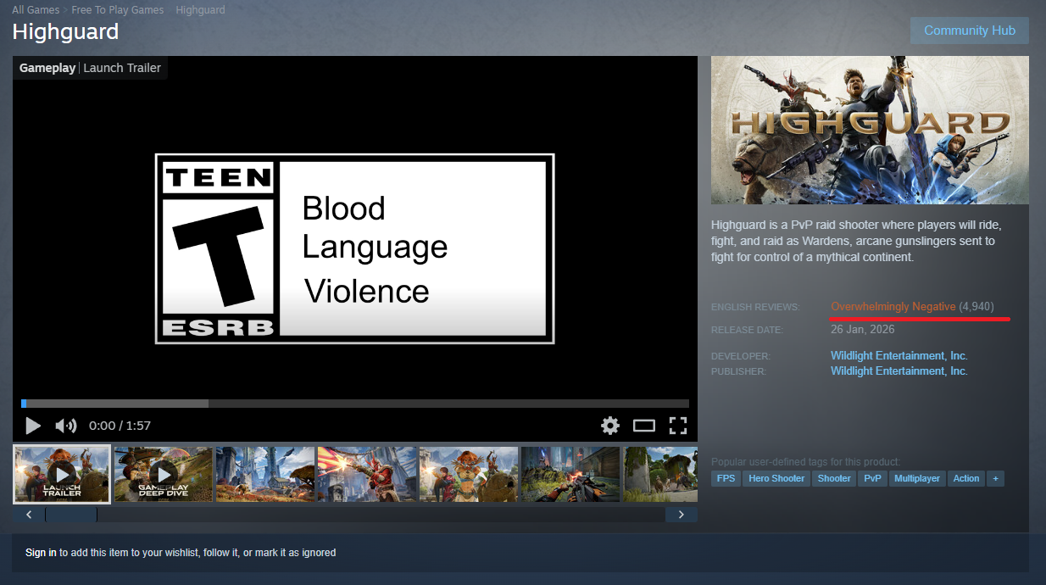Screen dimensions: 1046x585
Task: Switch to the Gameplay video tab
Action: coord(47,68)
